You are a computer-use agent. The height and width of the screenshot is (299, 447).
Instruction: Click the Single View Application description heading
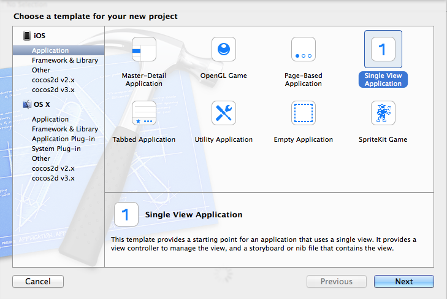pos(194,215)
